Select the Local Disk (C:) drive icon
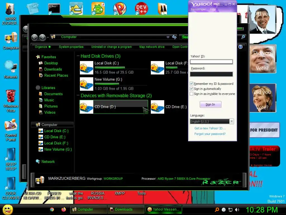Viewport: 286px width, 215px height. click(x=87, y=68)
